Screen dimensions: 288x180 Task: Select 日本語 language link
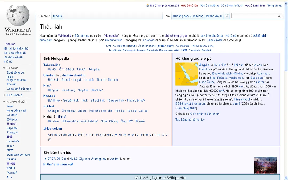pyautogui.click(x=11, y=163)
